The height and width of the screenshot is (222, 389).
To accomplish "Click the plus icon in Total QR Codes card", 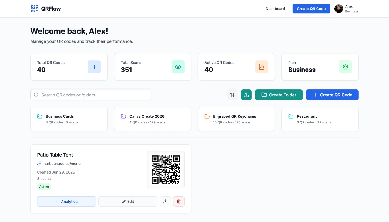I will click(94, 67).
